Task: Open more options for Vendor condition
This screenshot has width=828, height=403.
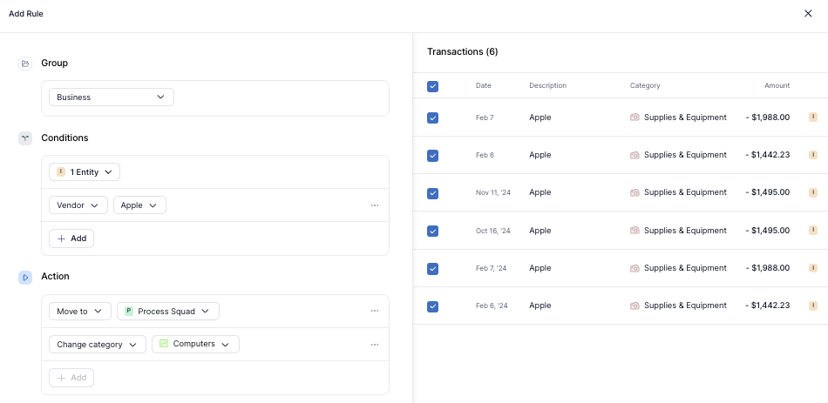Action: [x=375, y=205]
